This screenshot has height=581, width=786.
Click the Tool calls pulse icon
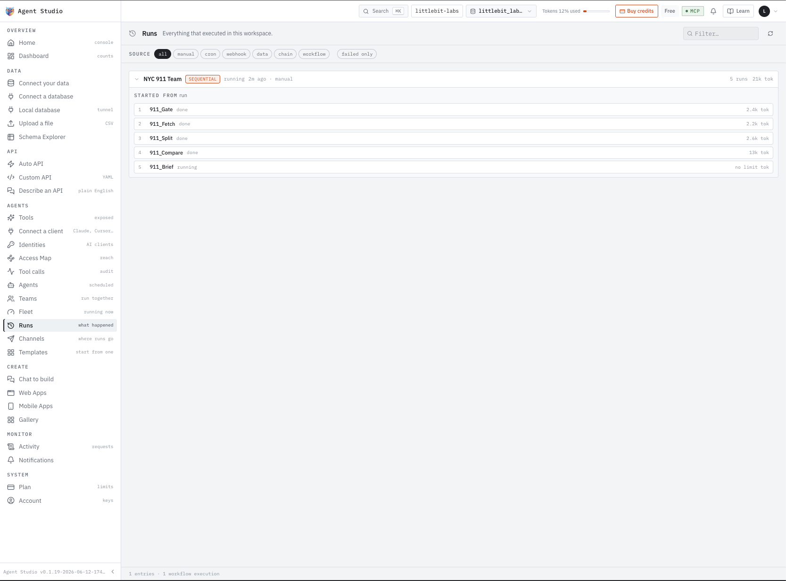[11, 272]
